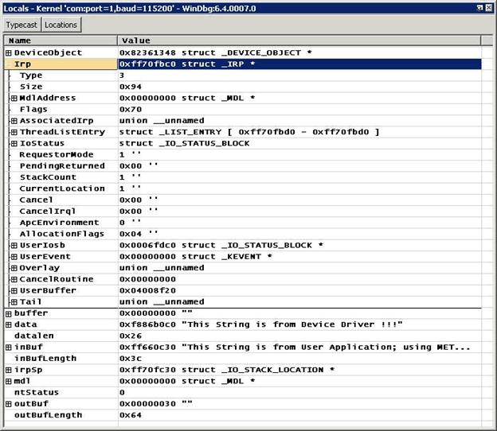Screen dimensions: 497x431
Task: Click the plus icon beside Tail
Action: (14, 302)
